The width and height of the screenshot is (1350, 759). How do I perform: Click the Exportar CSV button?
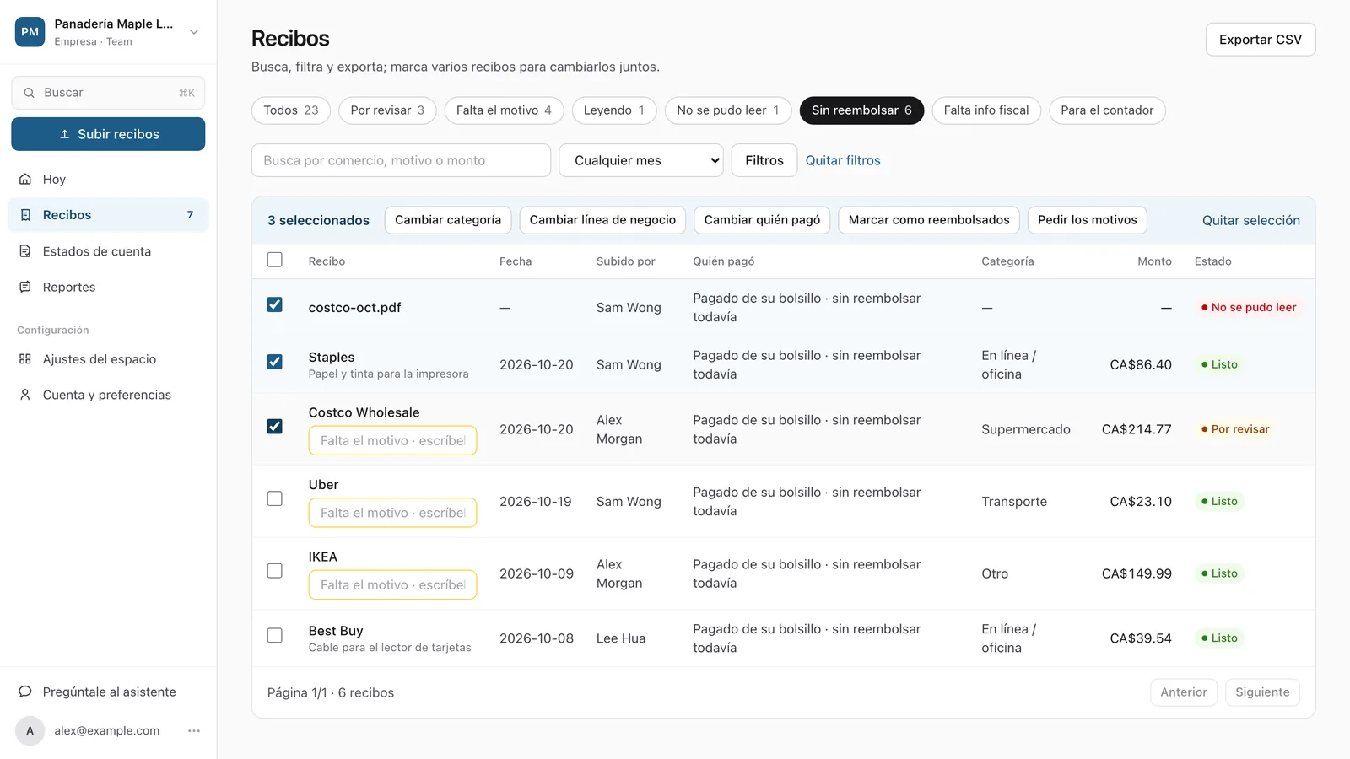(1261, 40)
